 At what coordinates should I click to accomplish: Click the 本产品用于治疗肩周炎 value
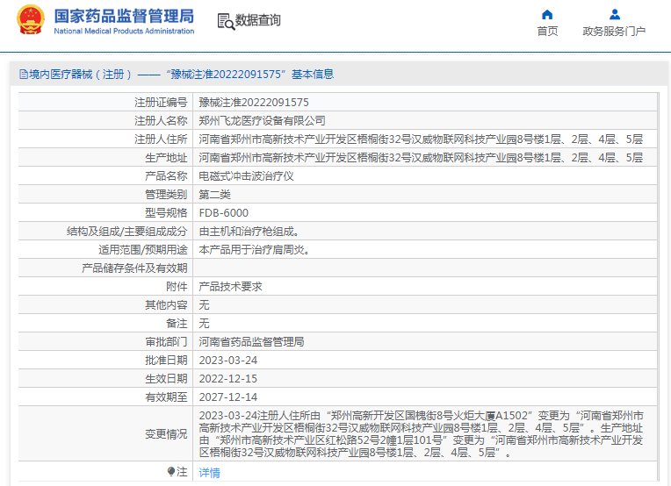[254, 250]
